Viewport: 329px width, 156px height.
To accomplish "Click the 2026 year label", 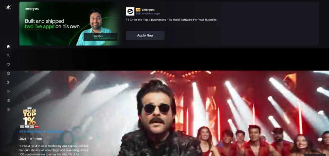I will click(23, 139).
